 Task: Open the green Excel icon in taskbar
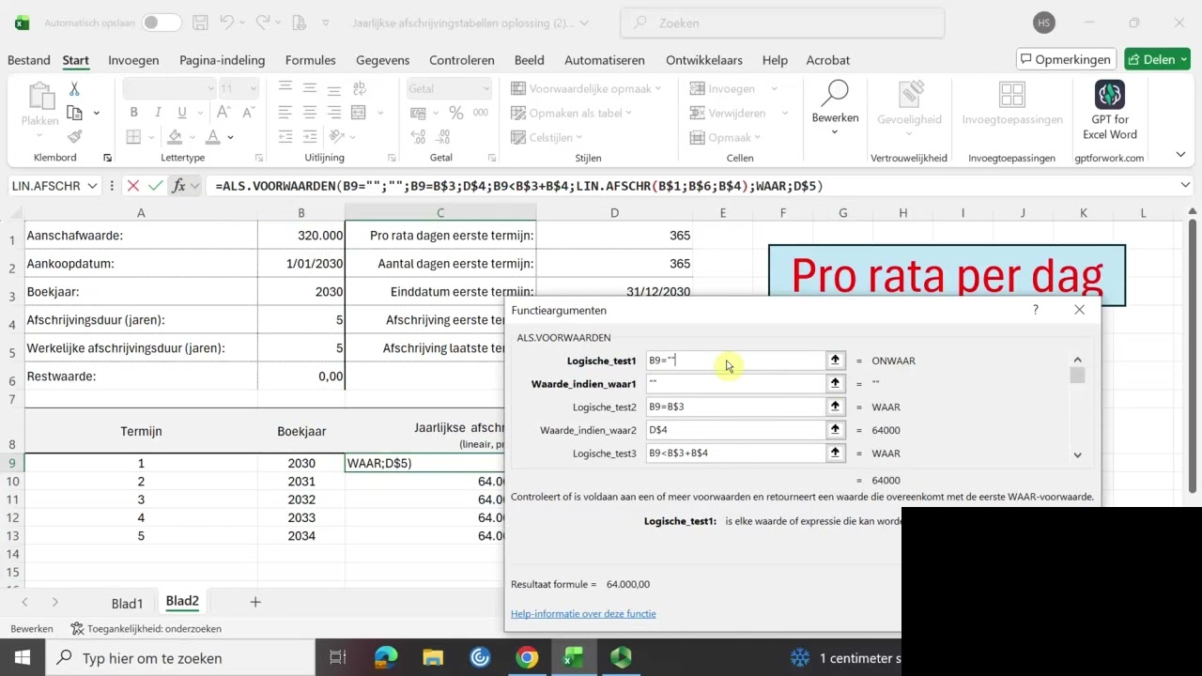coord(574,658)
